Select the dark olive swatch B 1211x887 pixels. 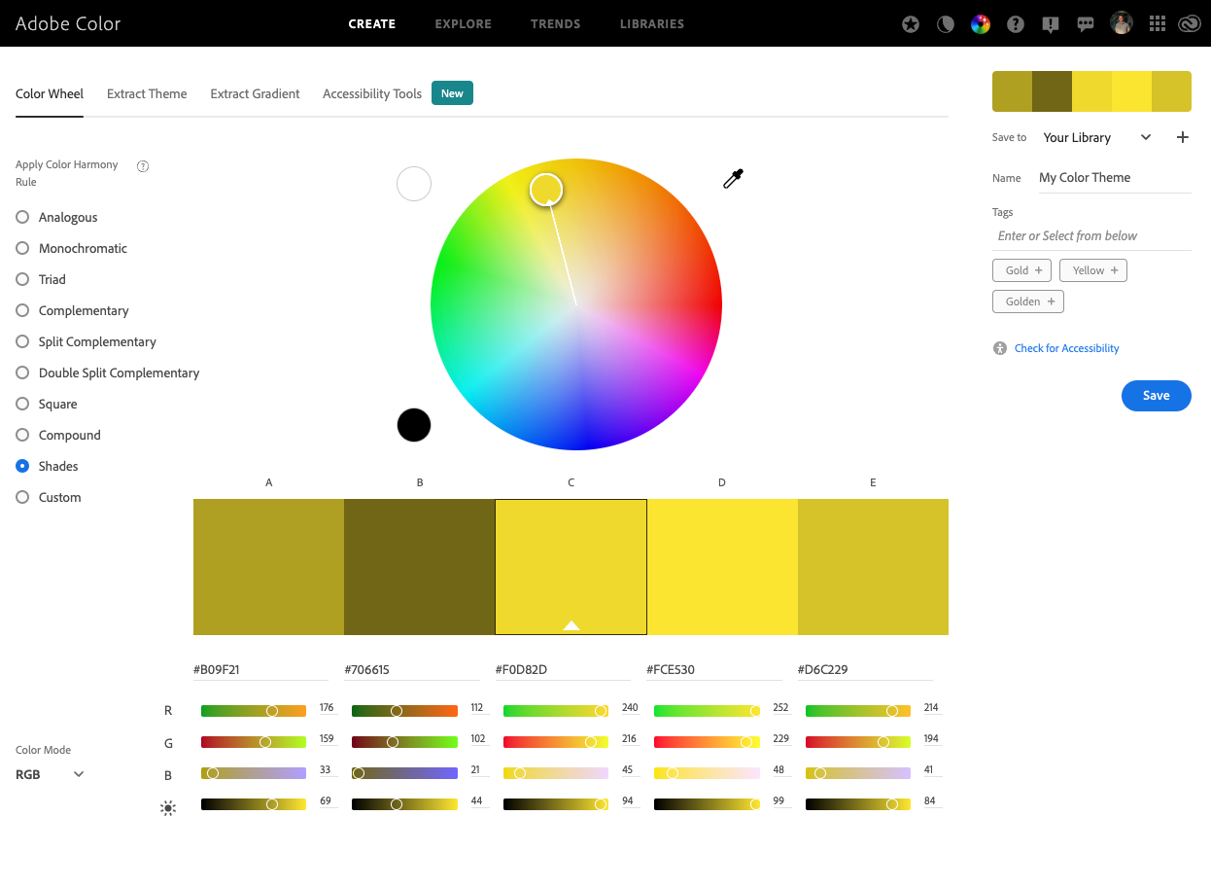(x=420, y=566)
